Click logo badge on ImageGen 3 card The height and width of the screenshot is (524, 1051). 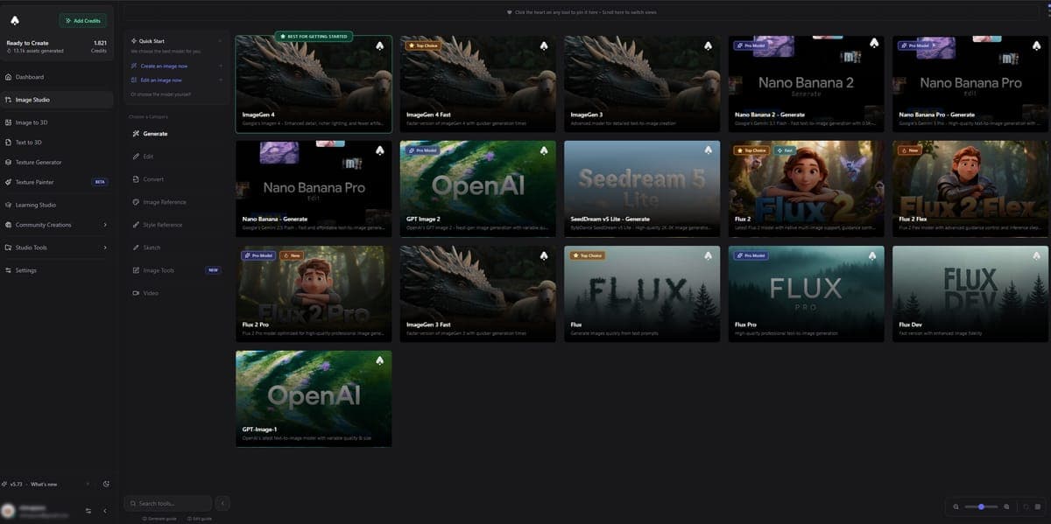709,45
